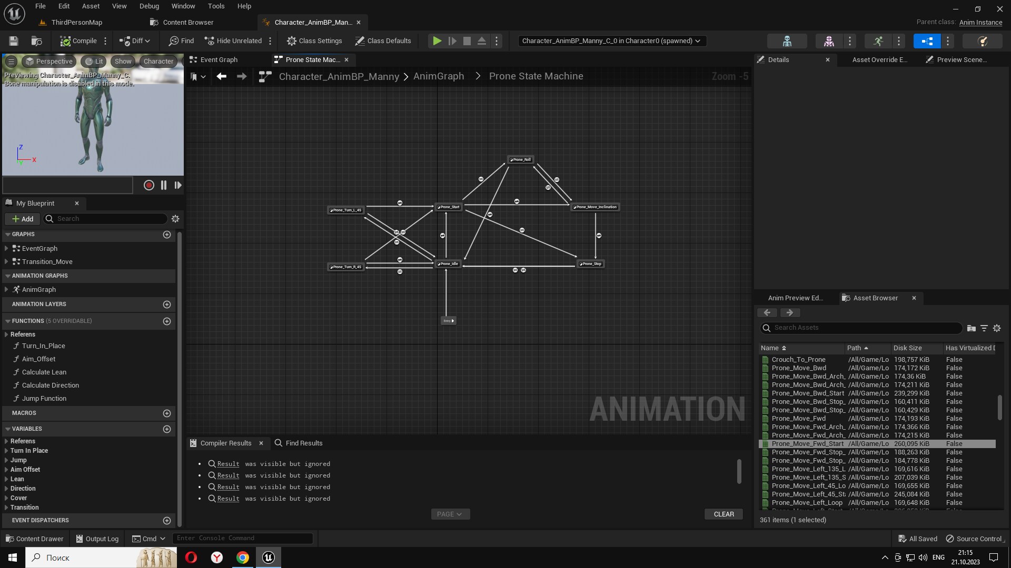Change the Lit view mode

click(94, 62)
